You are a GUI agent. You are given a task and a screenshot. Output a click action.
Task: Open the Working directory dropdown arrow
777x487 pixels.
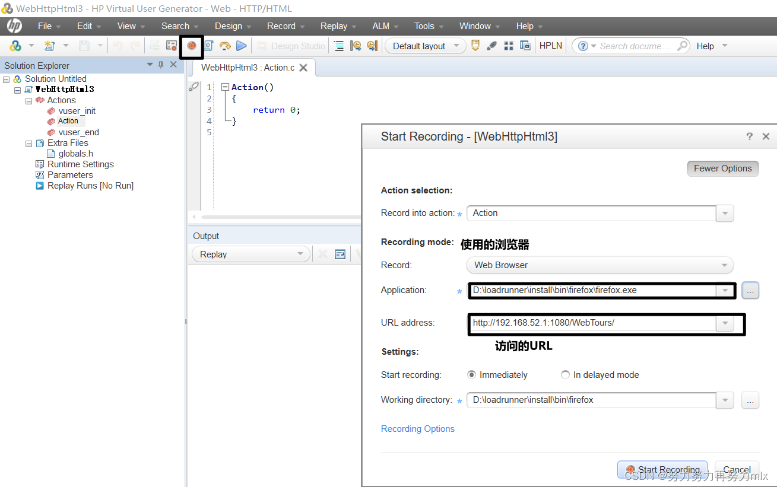725,400
